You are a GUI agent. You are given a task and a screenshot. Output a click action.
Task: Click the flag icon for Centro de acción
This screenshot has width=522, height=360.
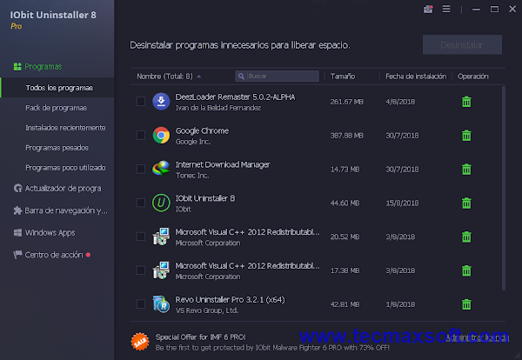pyautogui.click(x=17, y=255)
